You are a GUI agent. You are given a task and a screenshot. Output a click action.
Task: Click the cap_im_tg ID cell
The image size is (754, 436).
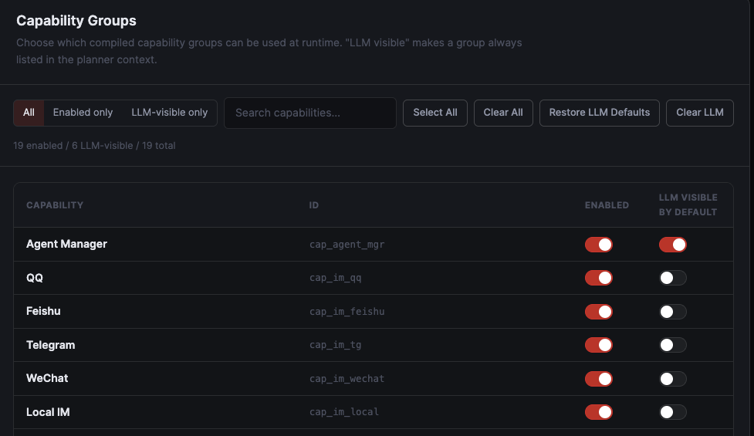pyautogui.click(x=335, y=345)
